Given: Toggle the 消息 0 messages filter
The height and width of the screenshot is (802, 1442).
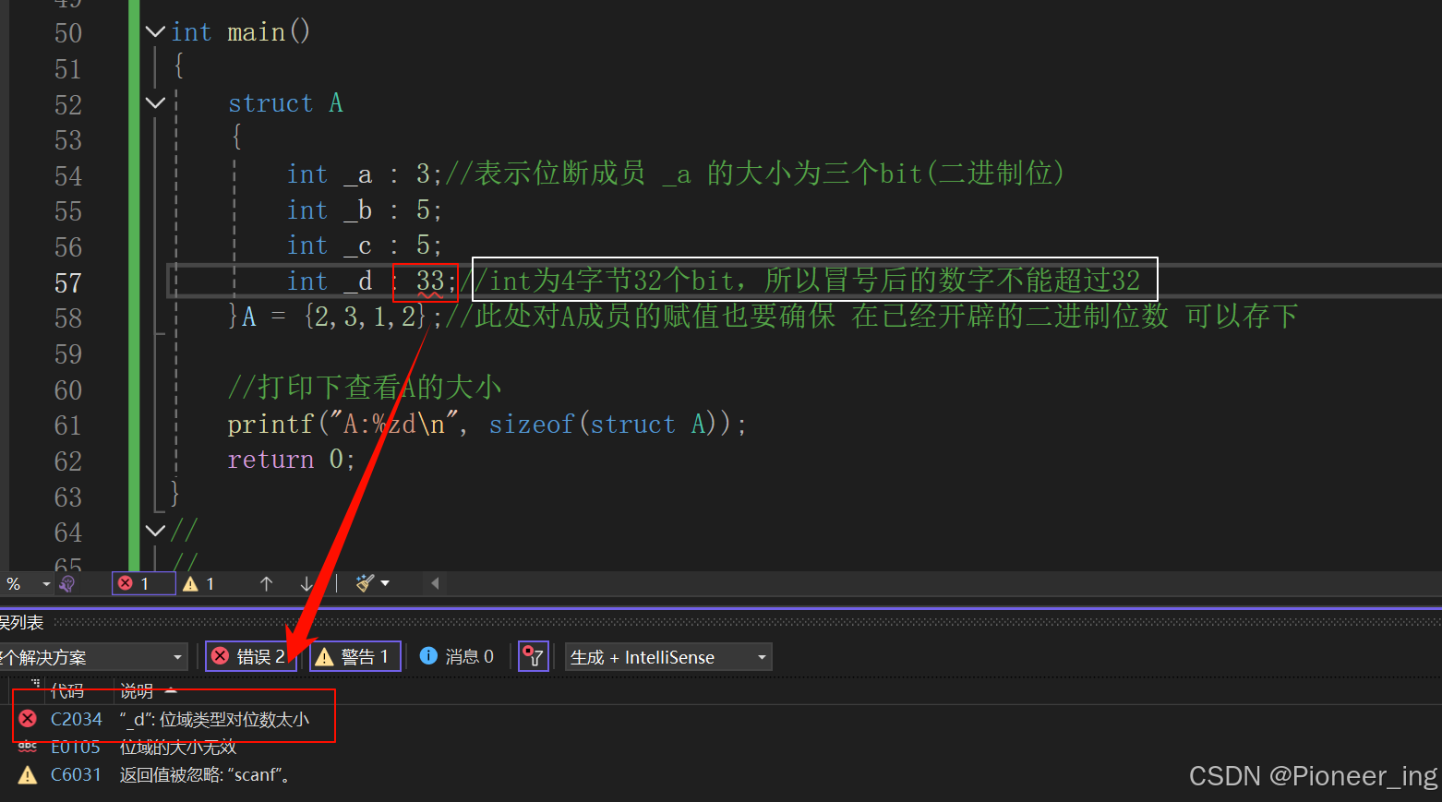Looking at the screenshot, I should (x=457, y=656).
